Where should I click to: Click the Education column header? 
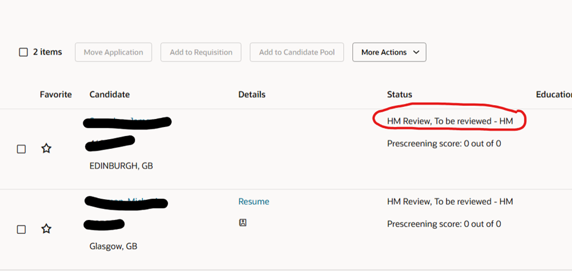point(554,95)
